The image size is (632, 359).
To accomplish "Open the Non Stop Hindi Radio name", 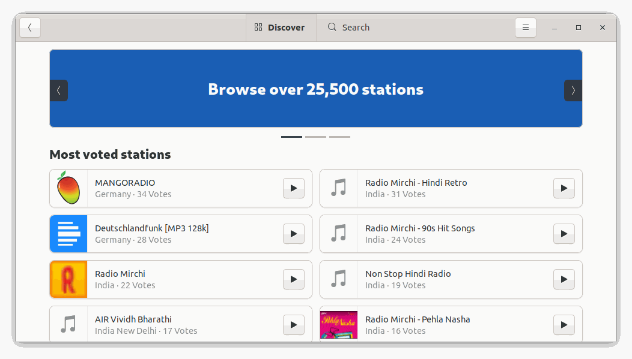I will 408,274.
